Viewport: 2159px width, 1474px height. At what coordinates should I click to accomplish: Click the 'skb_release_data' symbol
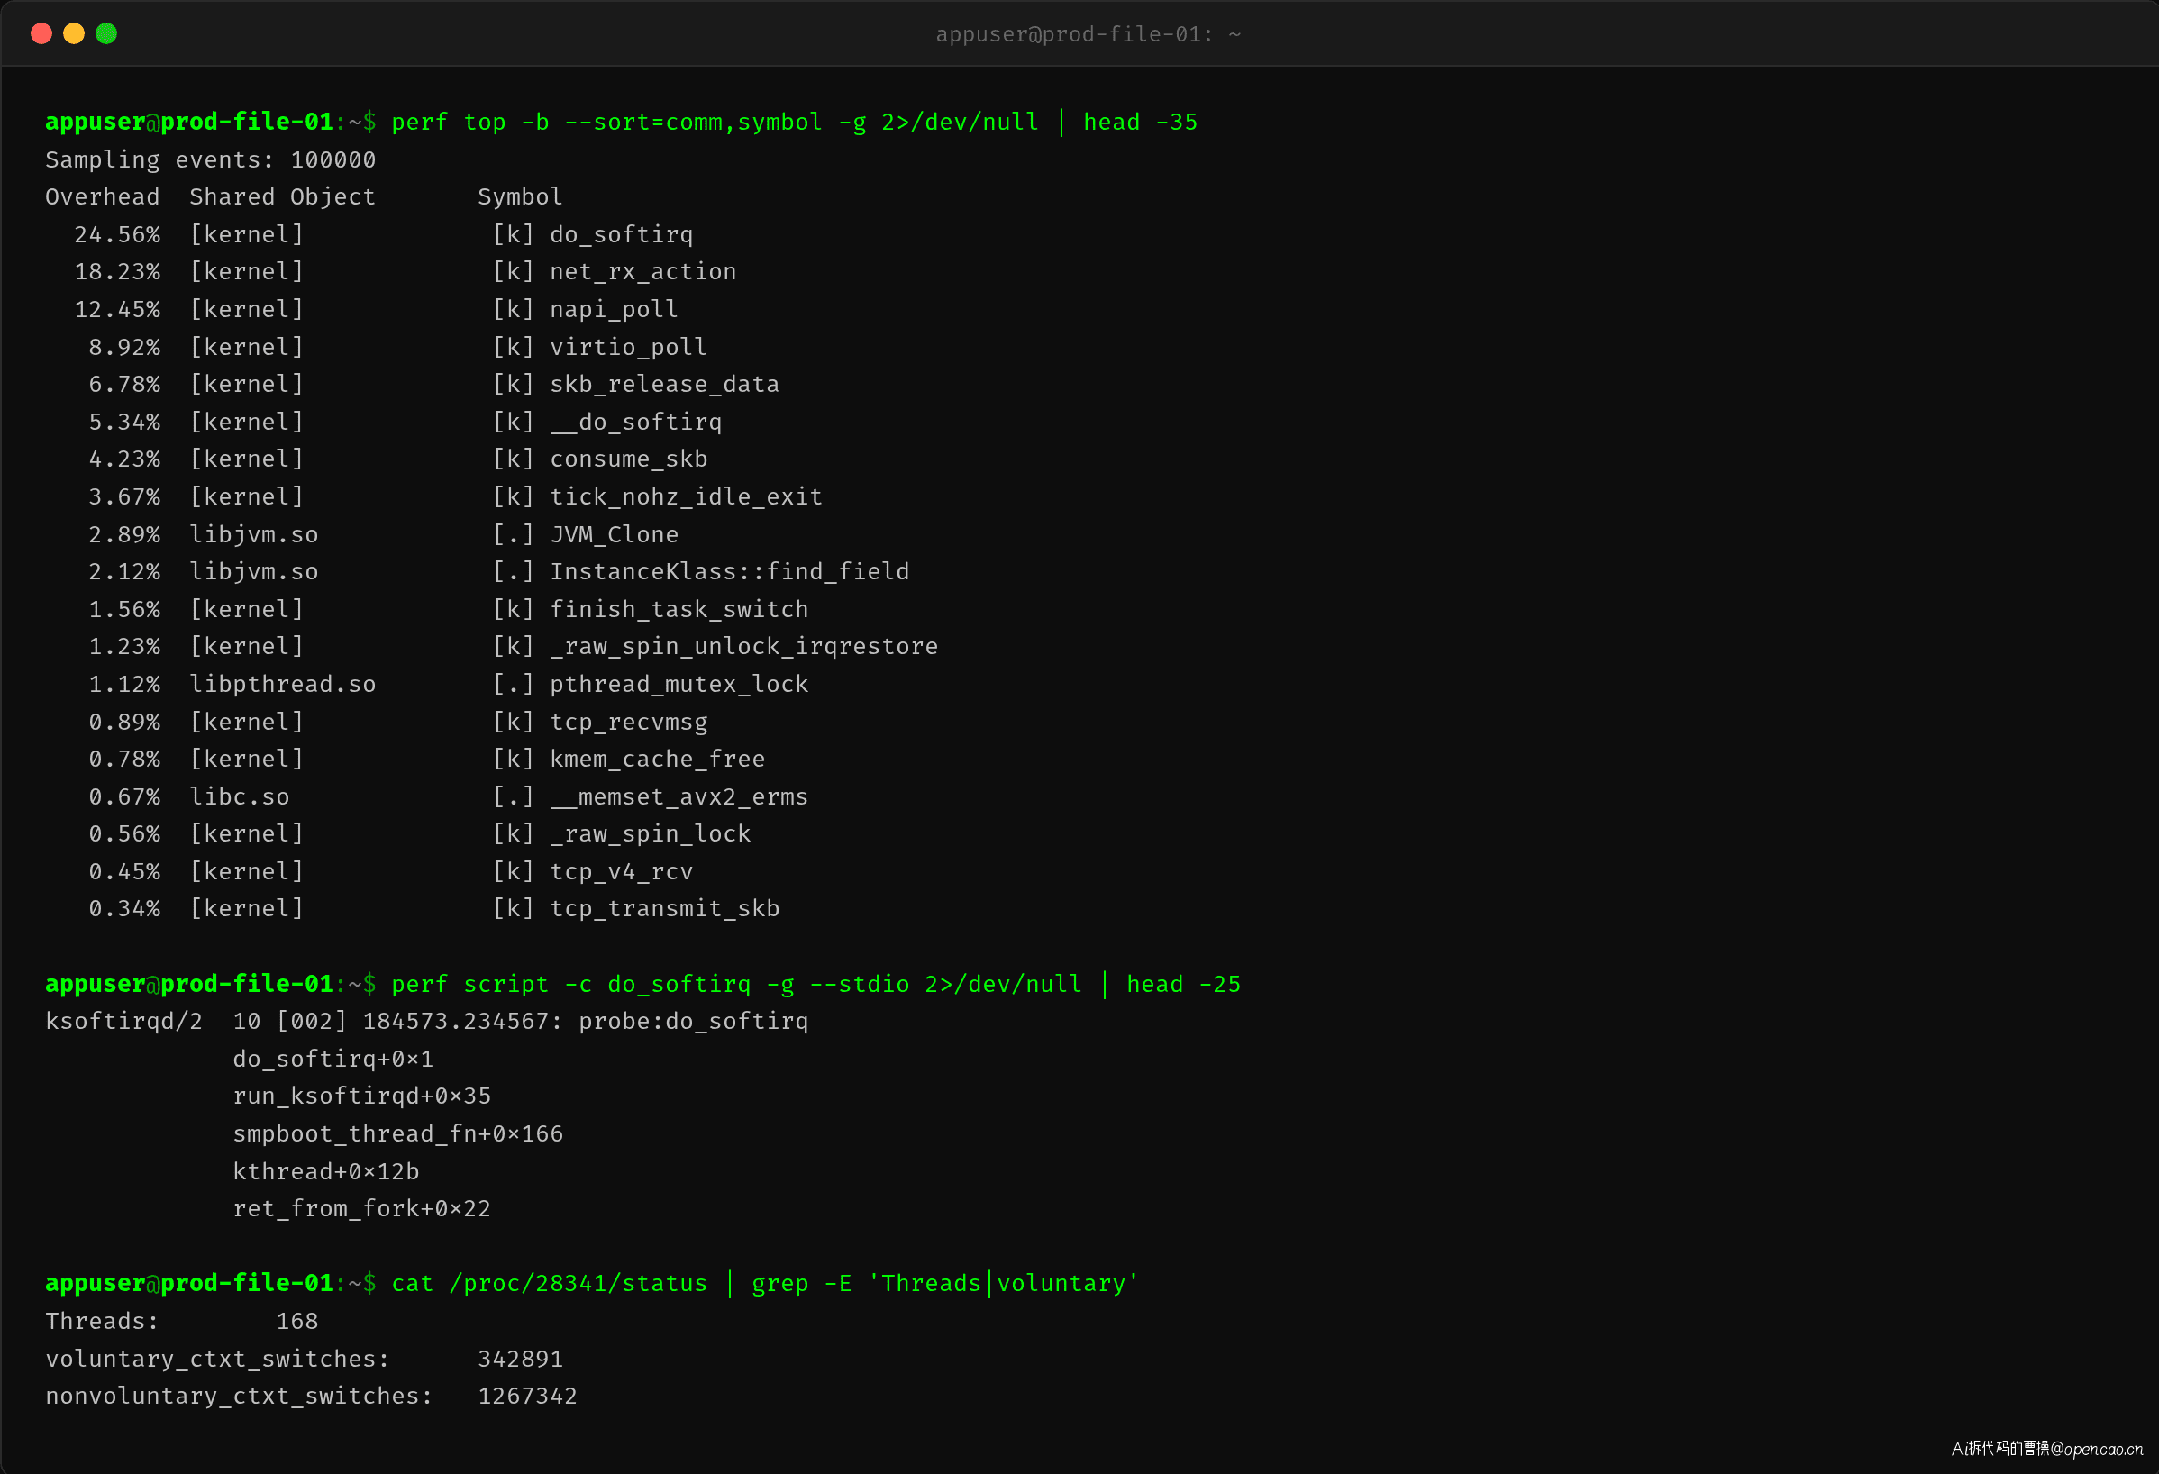pyautogui.click(x=664, y=384)
